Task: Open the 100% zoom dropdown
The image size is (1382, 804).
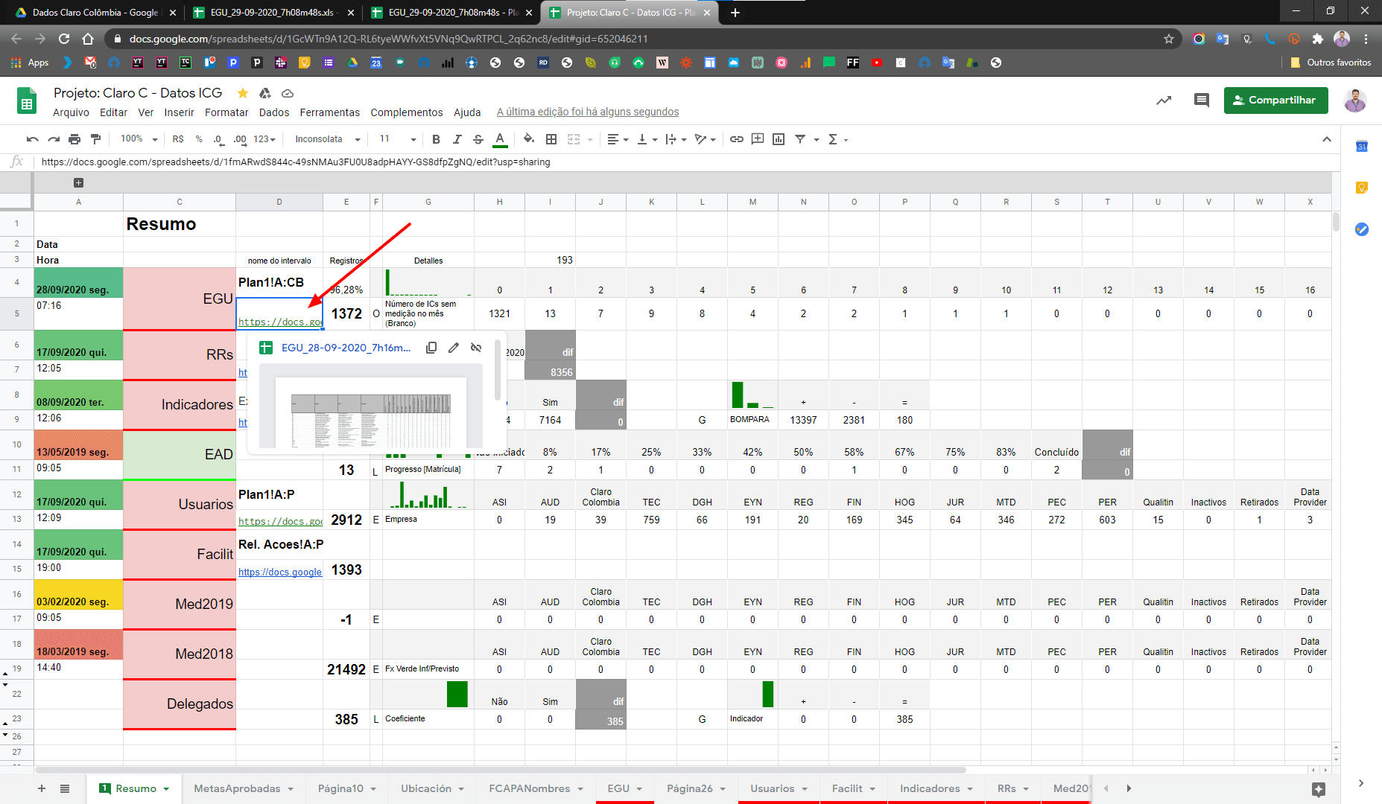Action: point(139,139)
